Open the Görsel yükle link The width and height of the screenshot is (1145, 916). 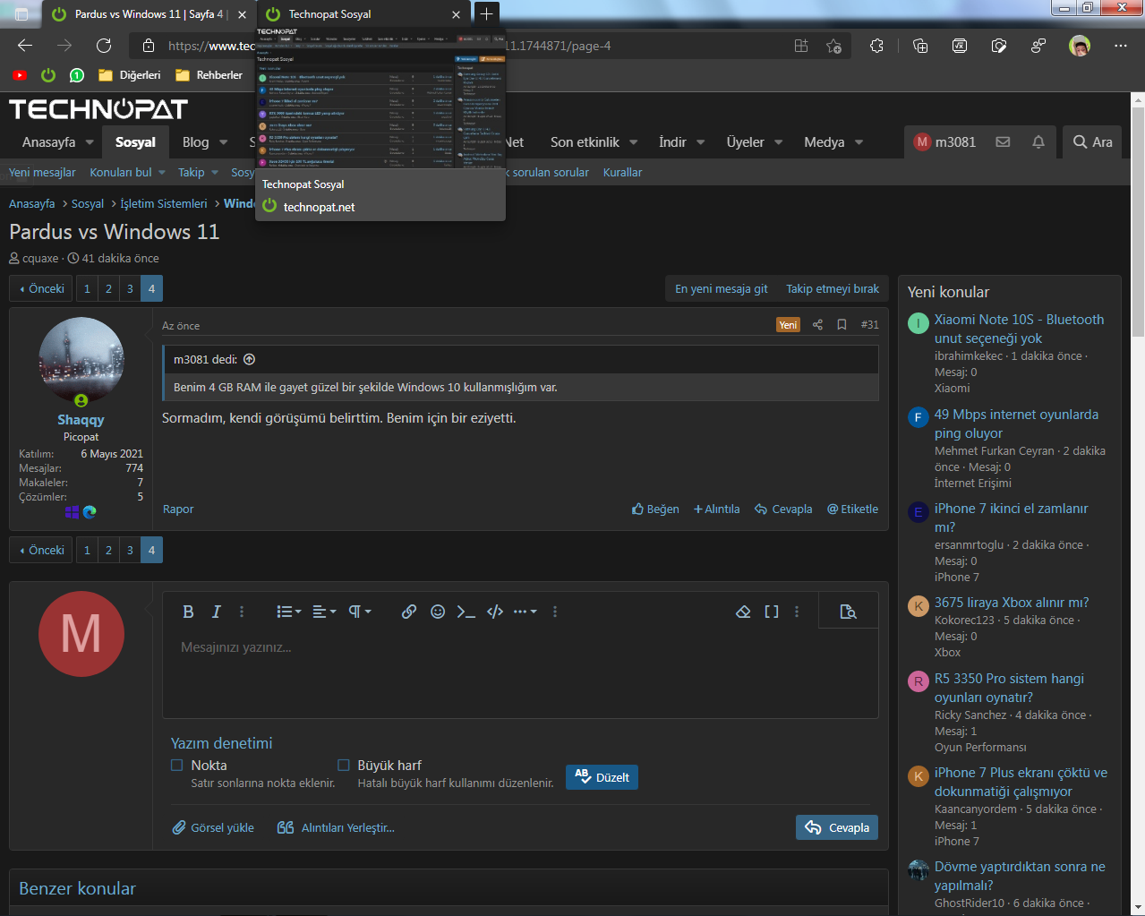click(x=213, y=827)
